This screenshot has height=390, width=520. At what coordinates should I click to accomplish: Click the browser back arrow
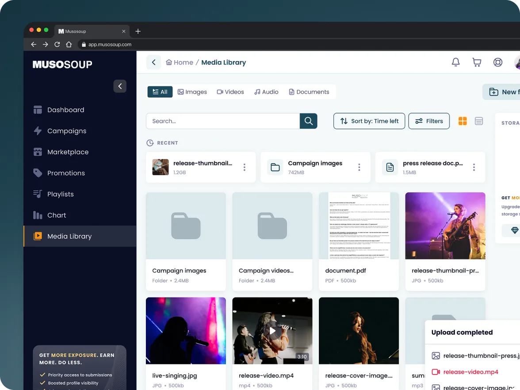(34, 44)
